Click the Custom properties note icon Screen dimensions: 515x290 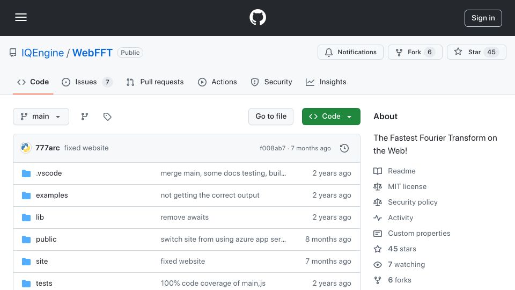[378, 234]
